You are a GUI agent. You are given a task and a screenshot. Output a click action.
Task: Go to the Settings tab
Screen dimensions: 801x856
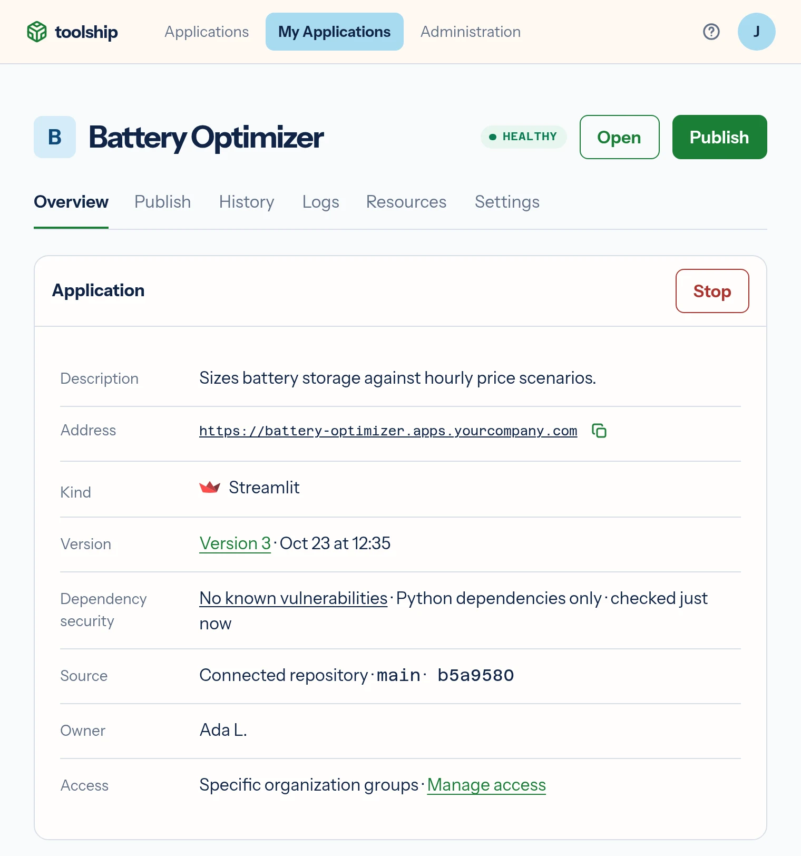(x=507, y=202)
